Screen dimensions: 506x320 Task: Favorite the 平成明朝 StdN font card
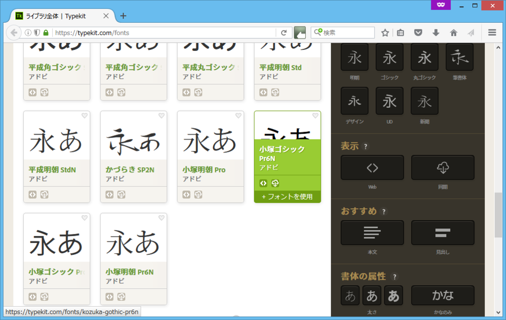tap(84, 116)
